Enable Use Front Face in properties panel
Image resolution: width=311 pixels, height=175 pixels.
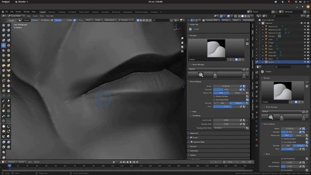[282, 159]
